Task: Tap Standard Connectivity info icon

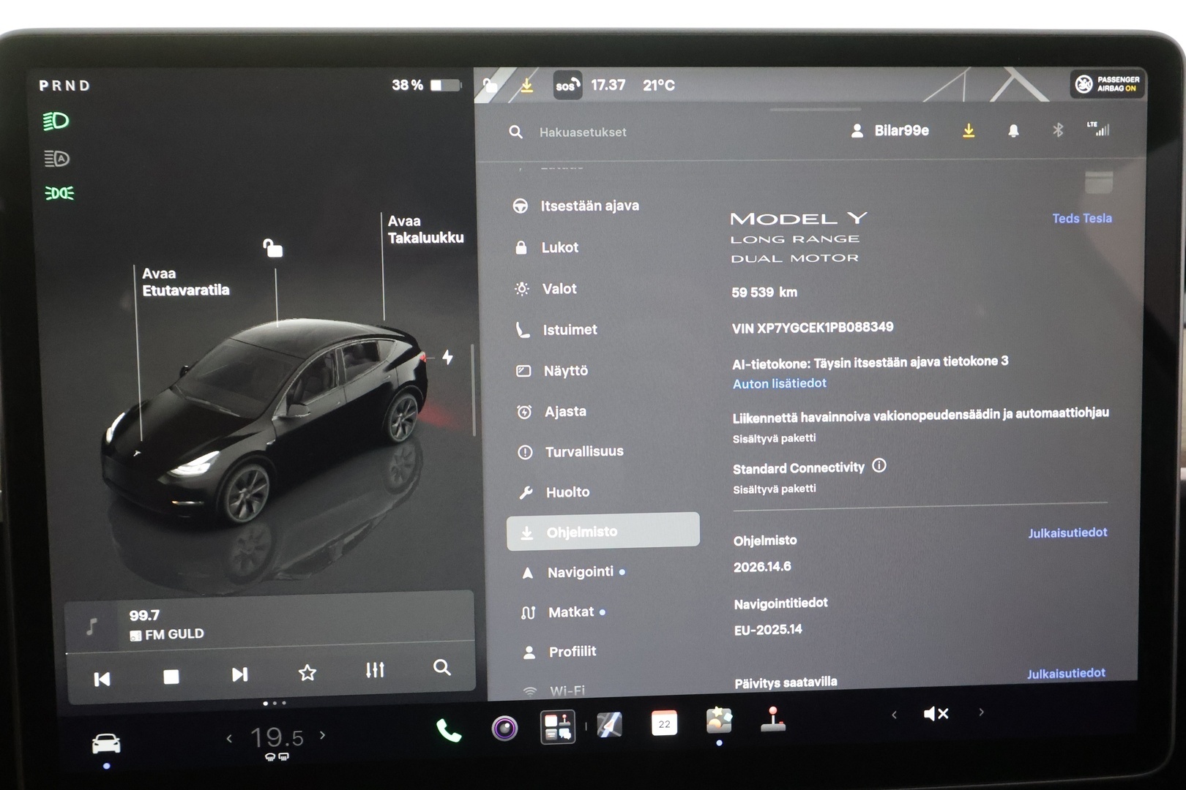Action: (x=879, y=465)
